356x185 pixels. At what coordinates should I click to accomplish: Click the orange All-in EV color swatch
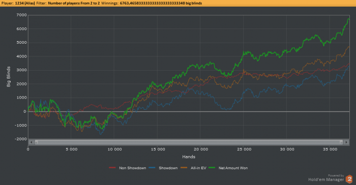point(184,168)
